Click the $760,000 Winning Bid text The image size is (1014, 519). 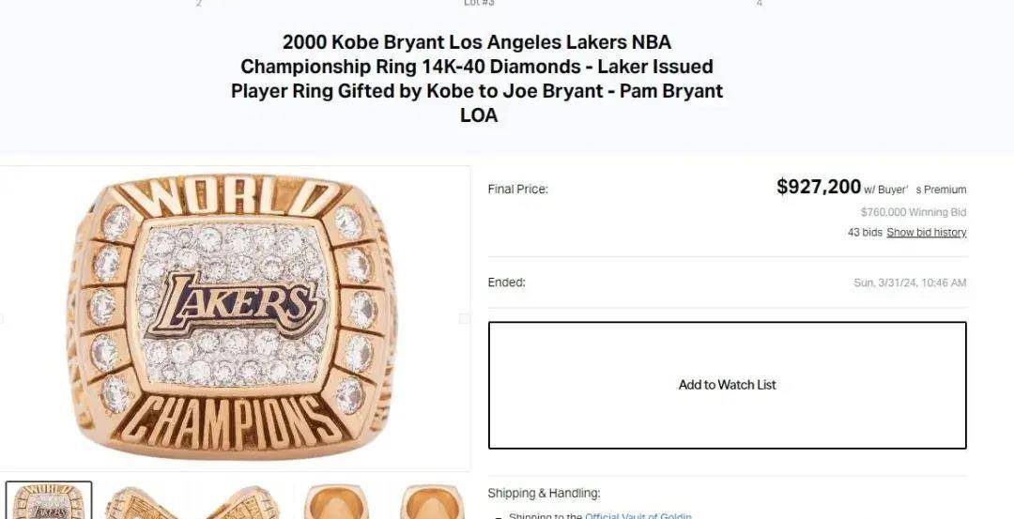coord(914,212)
